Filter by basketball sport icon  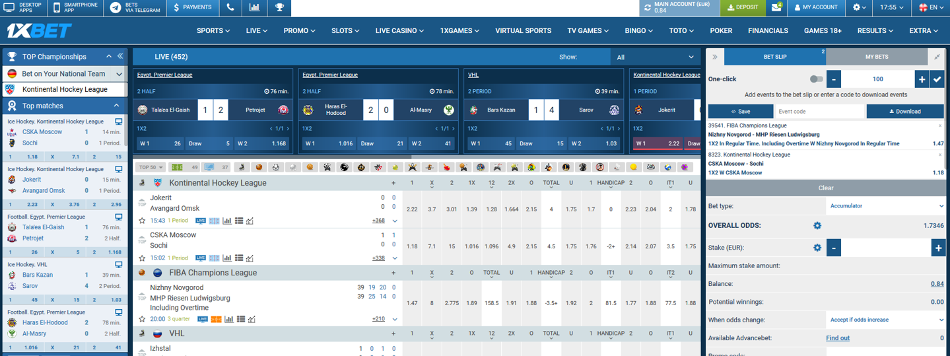[259, 167]
